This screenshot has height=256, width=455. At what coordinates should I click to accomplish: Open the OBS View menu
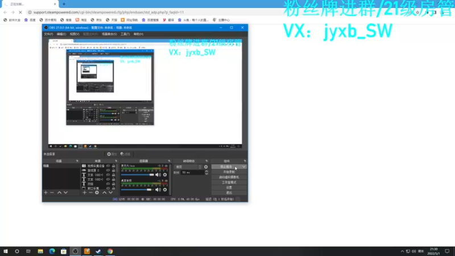pos(75,34)
